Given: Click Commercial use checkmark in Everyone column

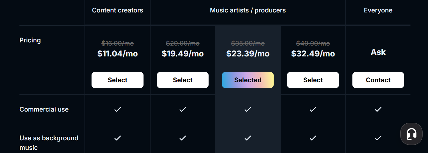Looking at the screenshot, I should [378, 109].
